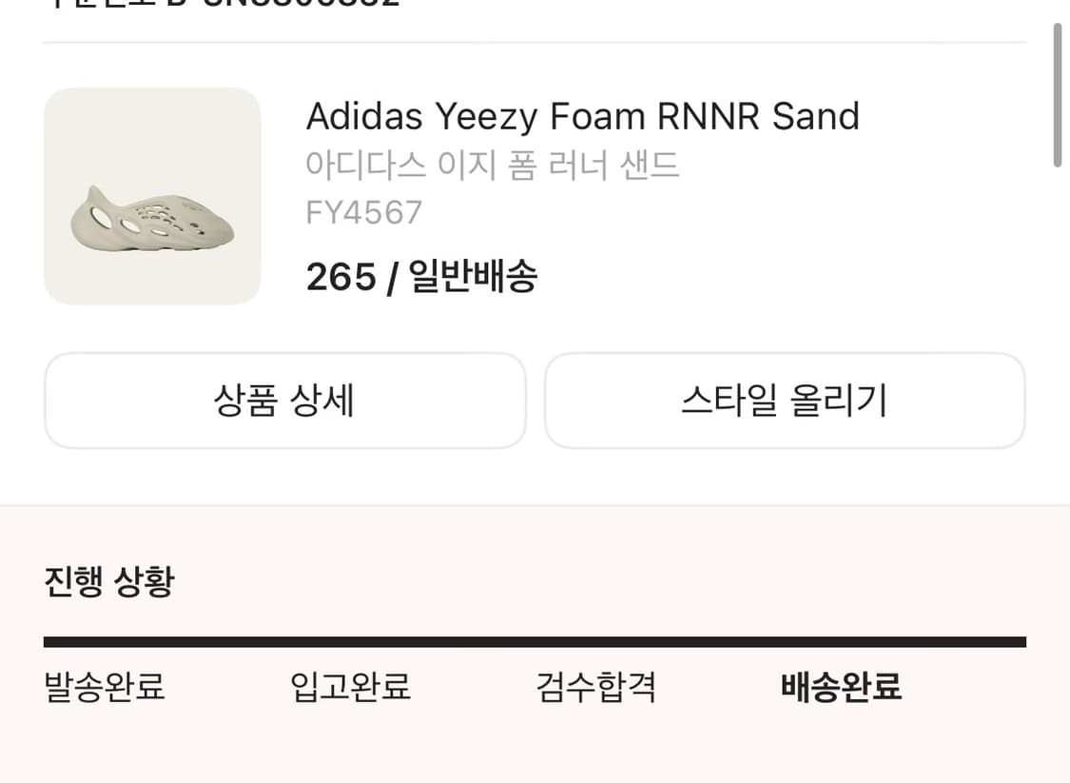Click the progress status bar
The width and height of the screenshot is (1070, 783).
tap(535, 638)
